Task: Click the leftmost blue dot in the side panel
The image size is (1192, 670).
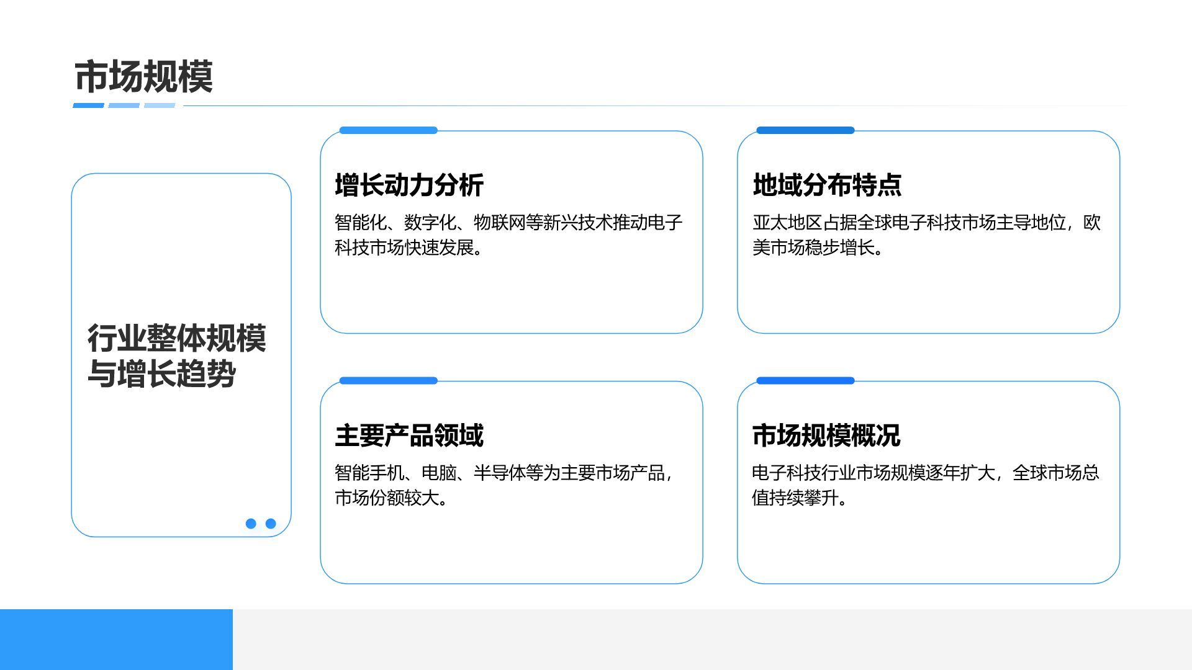Action: coord(252,523)
